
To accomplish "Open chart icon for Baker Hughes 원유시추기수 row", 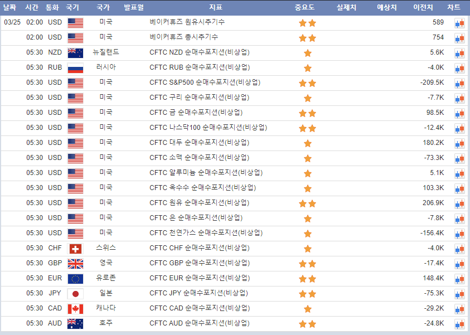I will (459, 23).
